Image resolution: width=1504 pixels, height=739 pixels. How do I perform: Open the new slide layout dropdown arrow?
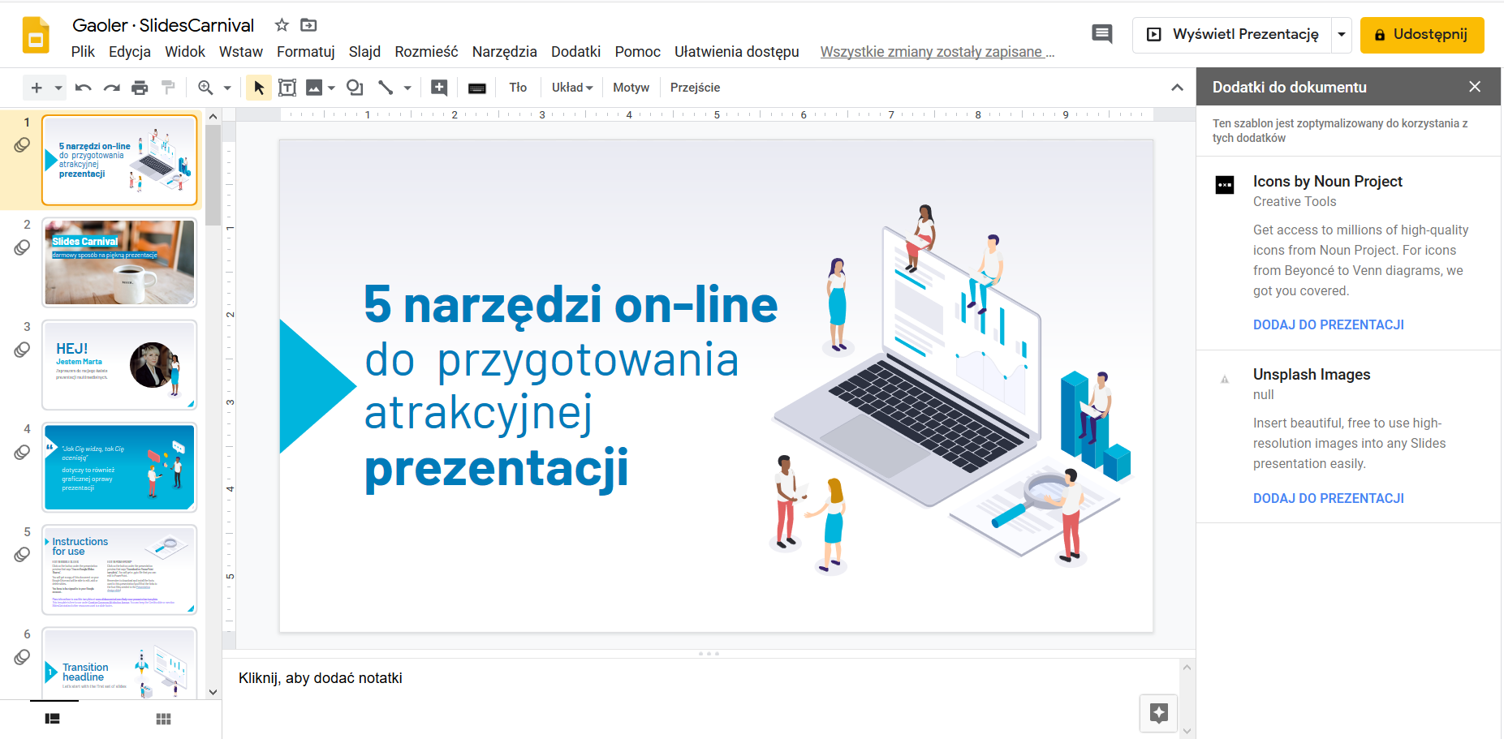point(58,88)
